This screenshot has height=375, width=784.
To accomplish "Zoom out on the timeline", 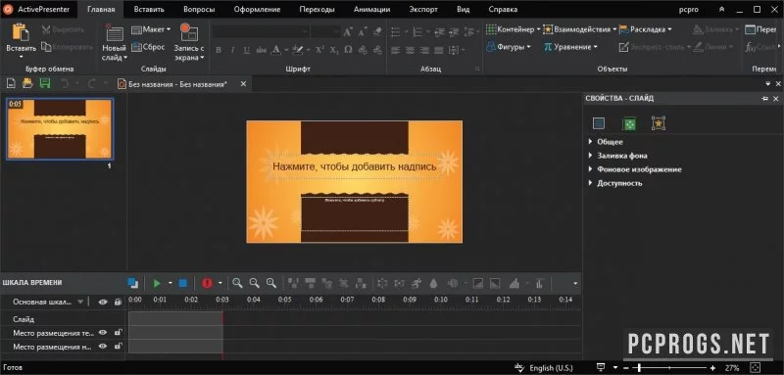I will coord(255,284).
